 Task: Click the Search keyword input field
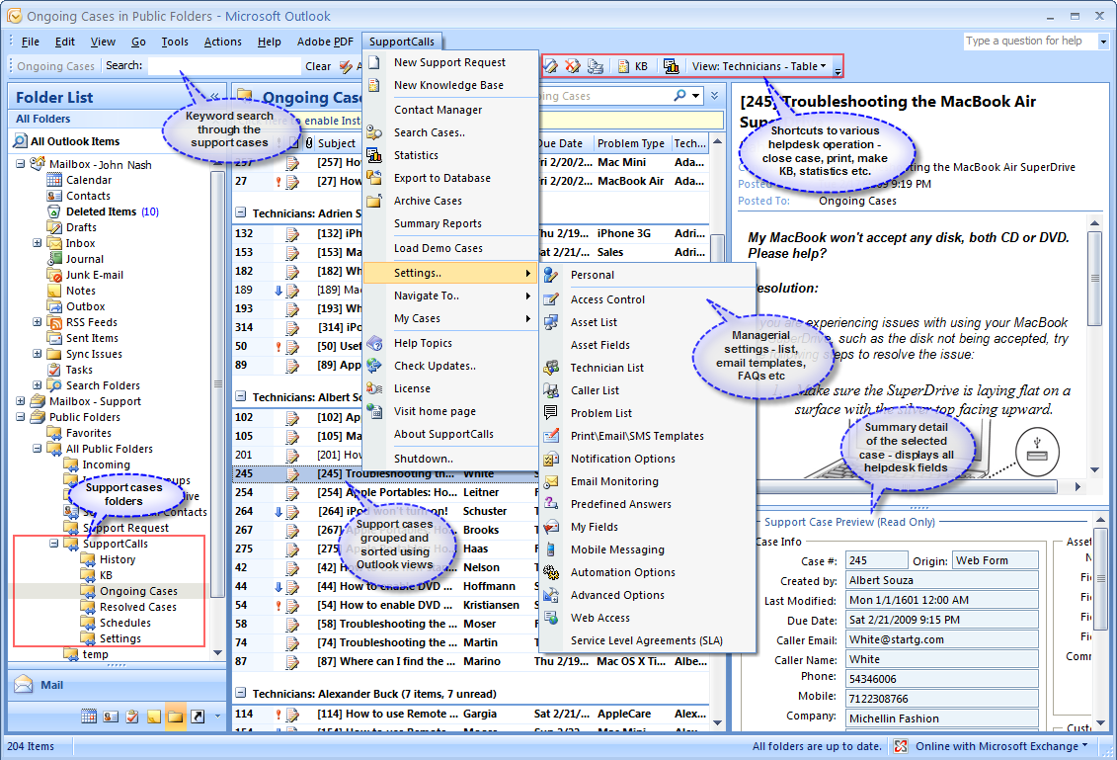pos(224,65)
